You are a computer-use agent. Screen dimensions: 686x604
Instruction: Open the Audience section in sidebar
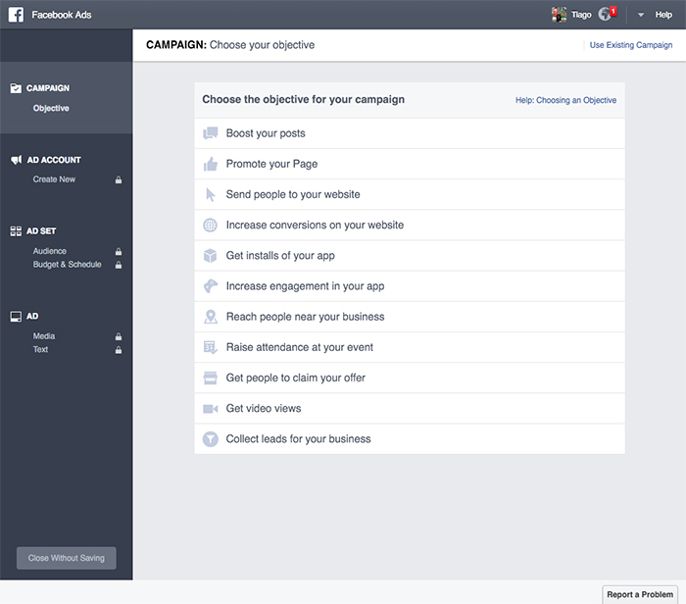50,251
